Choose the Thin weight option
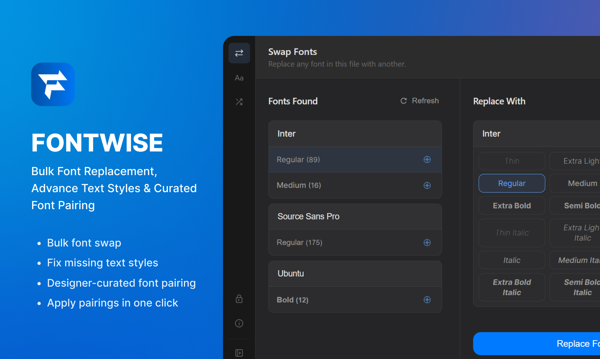The width and height of the screenshot is (600, 359). [x=512, y=161]
